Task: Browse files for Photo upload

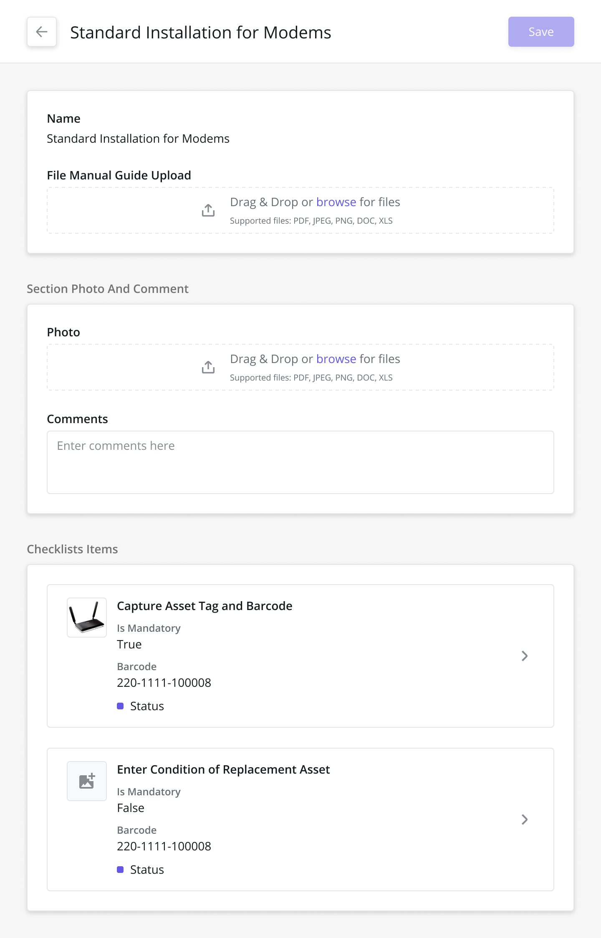Action: [336, 359]
